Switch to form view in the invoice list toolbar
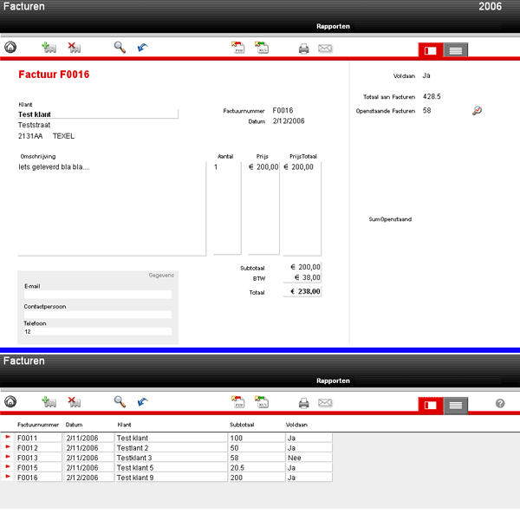Image resolution: width=520 pixels, height=520 pixels. click(x=430, y=404)
